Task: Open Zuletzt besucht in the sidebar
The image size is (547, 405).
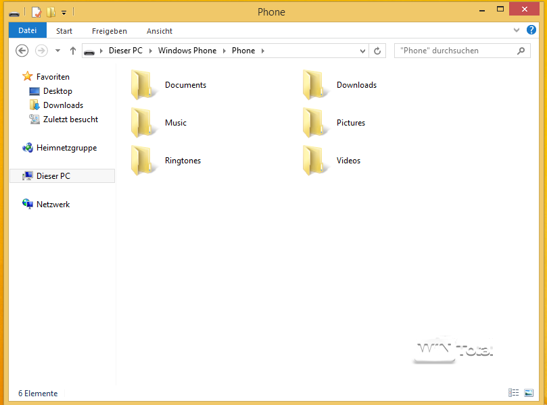Action: [70, 119]
